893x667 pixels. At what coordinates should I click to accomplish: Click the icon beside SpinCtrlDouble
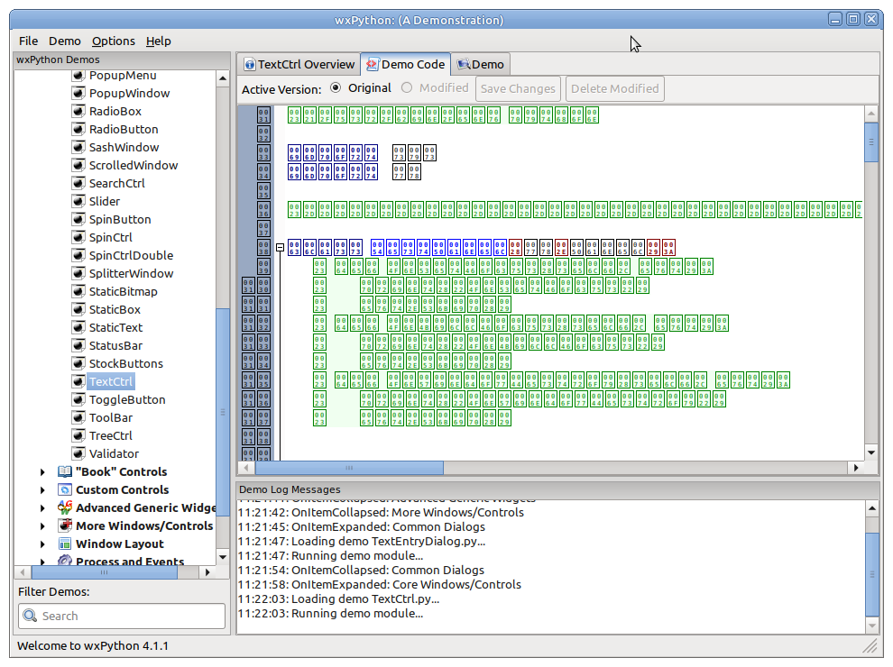78,255
